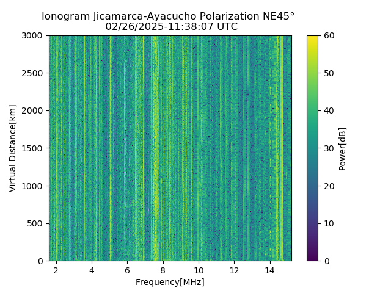Click the 3000 tick label on the y-axis
391x293 pixels.
coord(32,35)
